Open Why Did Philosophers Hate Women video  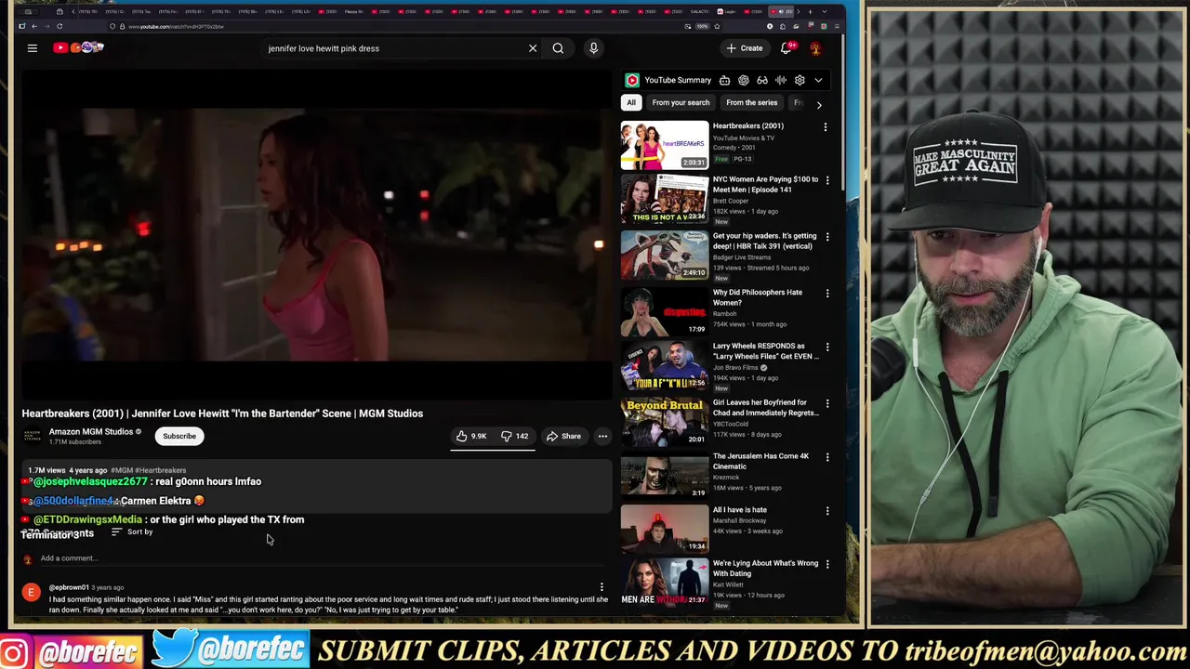[665, 311]
